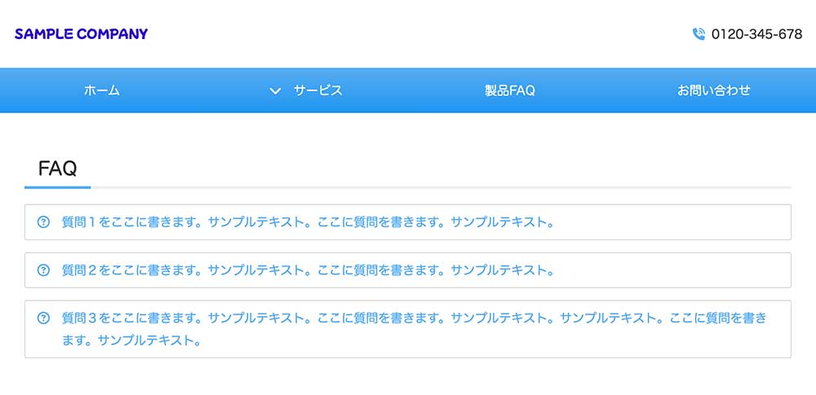Go to the ホーム menu item

pos(102,90)
